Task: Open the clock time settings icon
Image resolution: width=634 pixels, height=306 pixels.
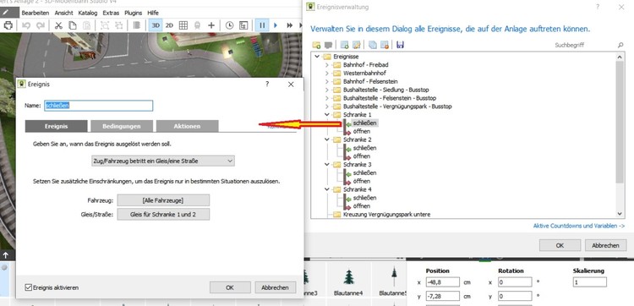Action: point(229,25)
